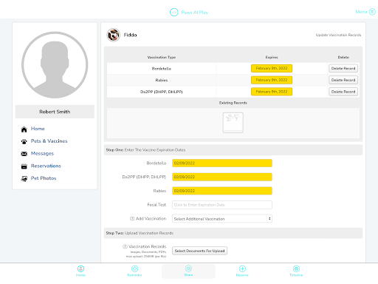
Task: Open Messages in the sidebar
Action: tap(42, 154)
